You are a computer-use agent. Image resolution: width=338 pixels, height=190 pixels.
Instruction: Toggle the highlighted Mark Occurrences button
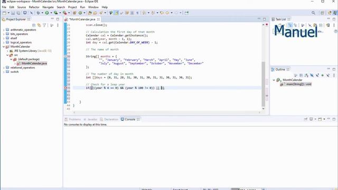click(116, 13)
